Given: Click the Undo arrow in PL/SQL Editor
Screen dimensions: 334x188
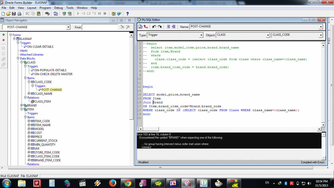Looking at the screenshot, I should tap(154, 27).
